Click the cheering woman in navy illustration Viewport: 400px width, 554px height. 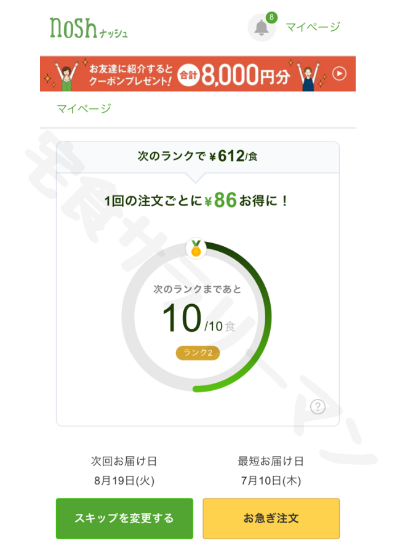click(308, 76)
